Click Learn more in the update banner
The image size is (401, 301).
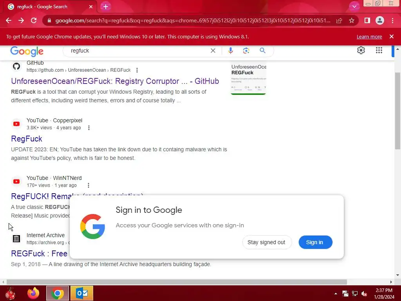pos(369,36)
